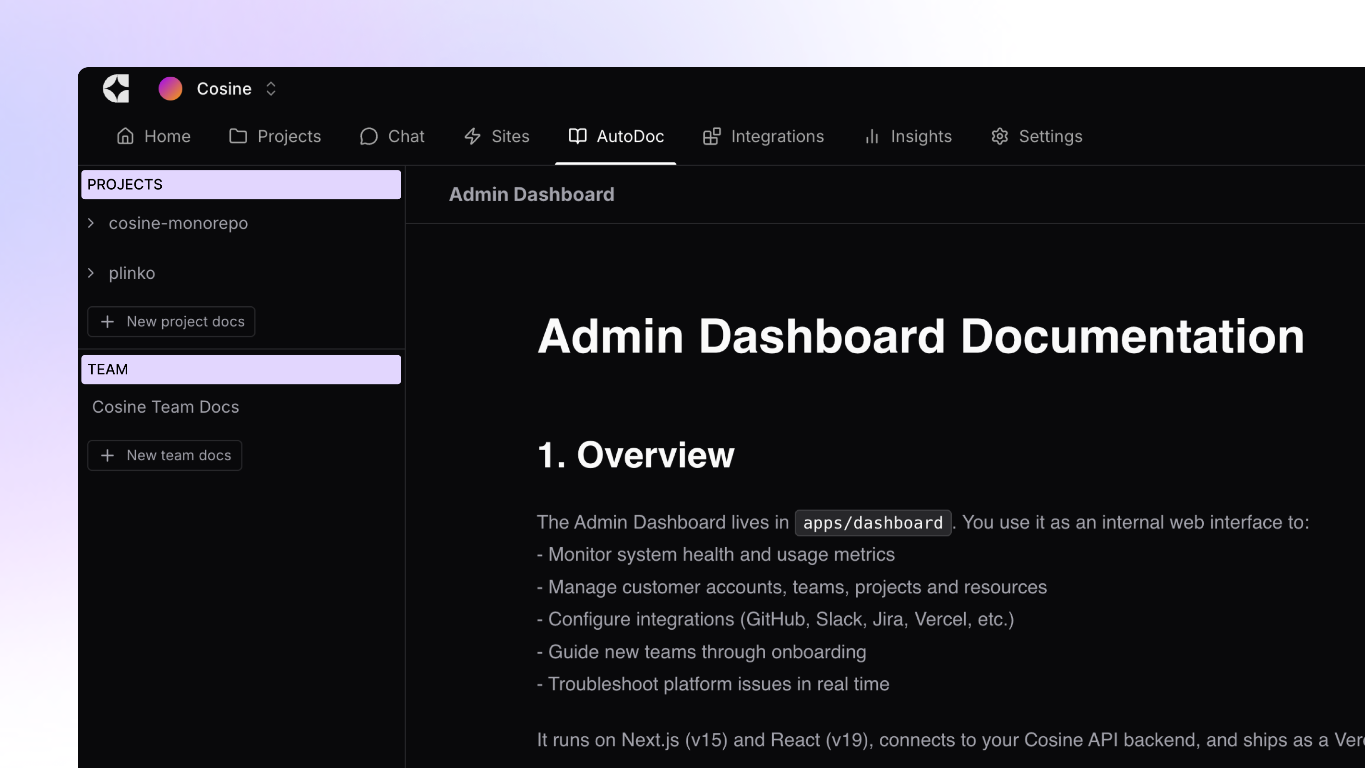
Task: Click the Cosine workspace gradient avatar
Action: click(170, 88)
